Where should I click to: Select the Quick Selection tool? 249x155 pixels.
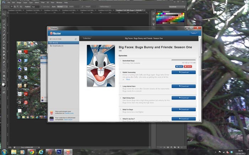(4, 24)
